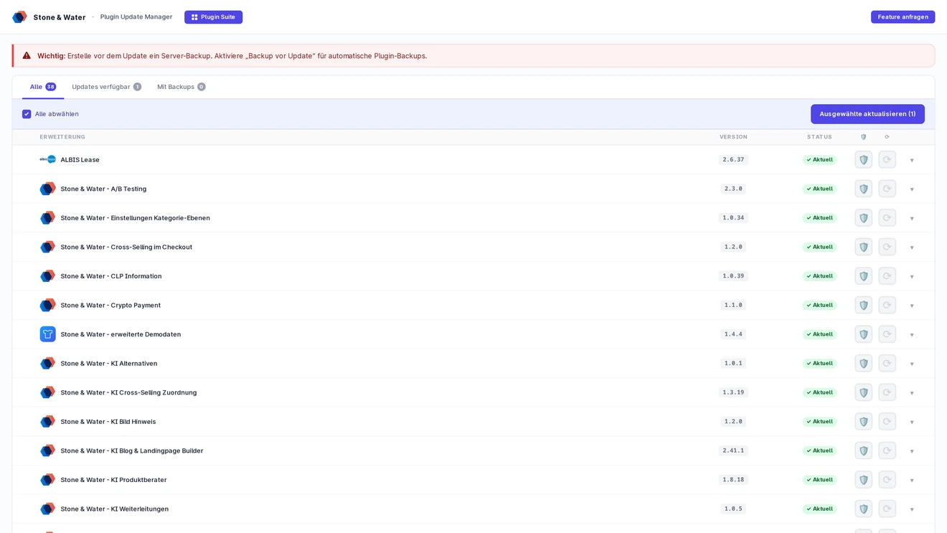The height and width of the screenshot is (533, 947).
Task: Expand the ALBIS Lease row details
Action: [x=912, y=161]
